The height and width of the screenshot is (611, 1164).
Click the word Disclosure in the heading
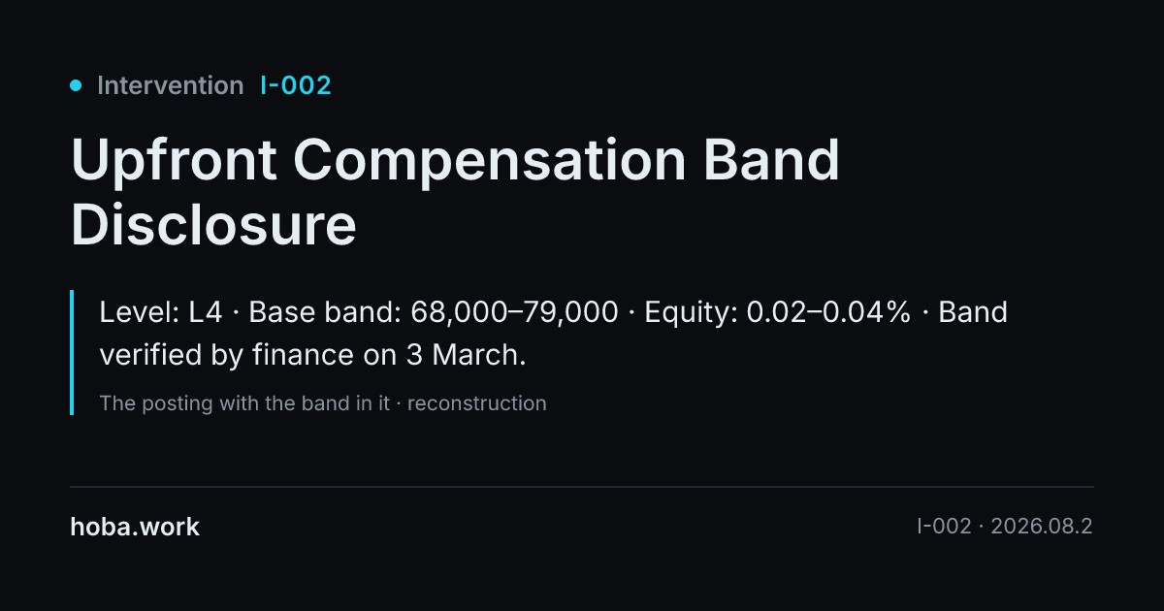click(214, 225)
